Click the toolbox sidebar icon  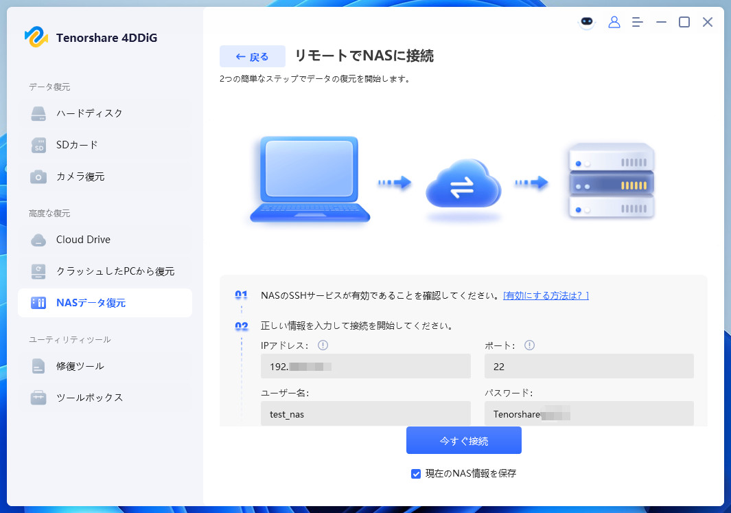coord(38,398)
